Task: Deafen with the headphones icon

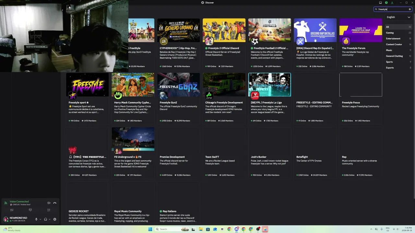Action: tap(45, 219)
